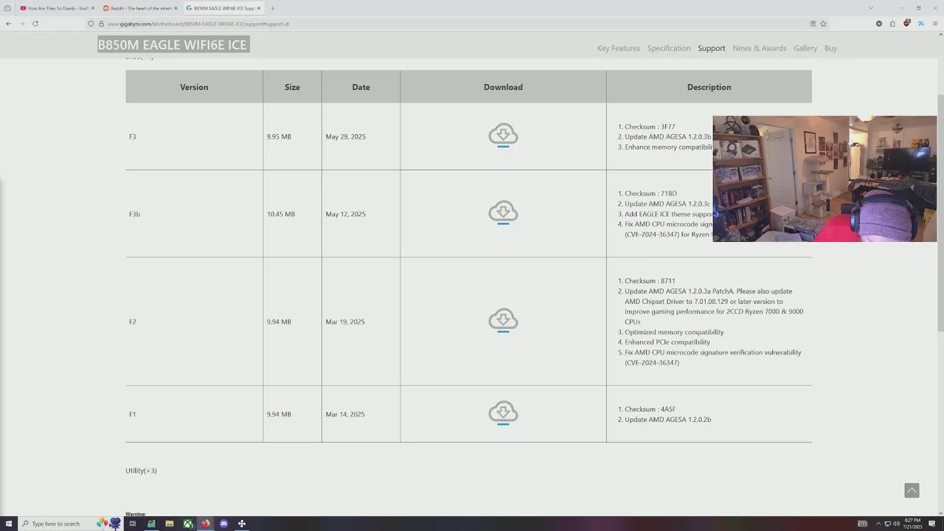Click the Date column header

point(361,87)
